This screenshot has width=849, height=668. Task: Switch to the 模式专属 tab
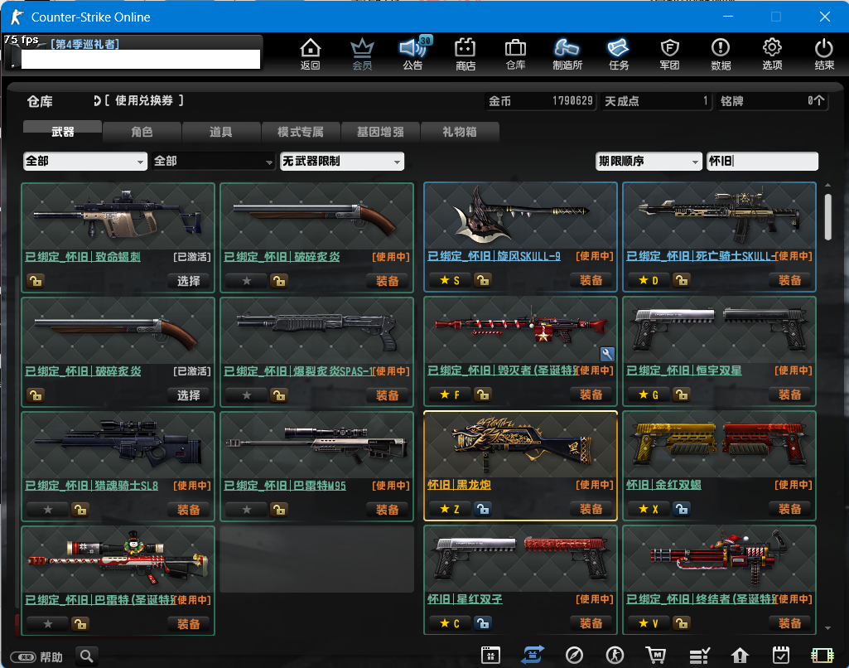pos(301,132)
